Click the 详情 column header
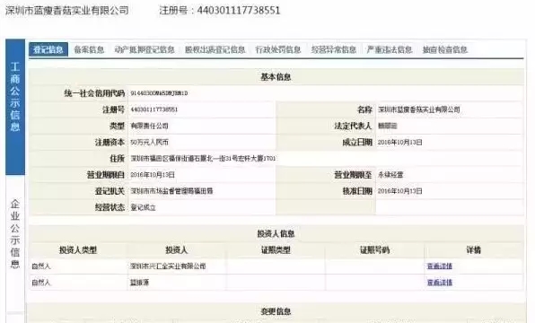535x323 pixels. pyautogui.click(x=474, y=250)
